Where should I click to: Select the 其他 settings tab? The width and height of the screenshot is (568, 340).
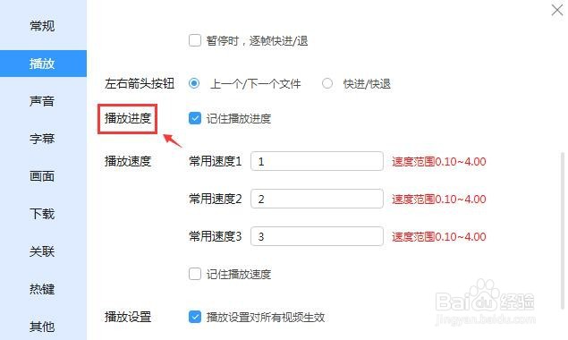coord(42,327)
